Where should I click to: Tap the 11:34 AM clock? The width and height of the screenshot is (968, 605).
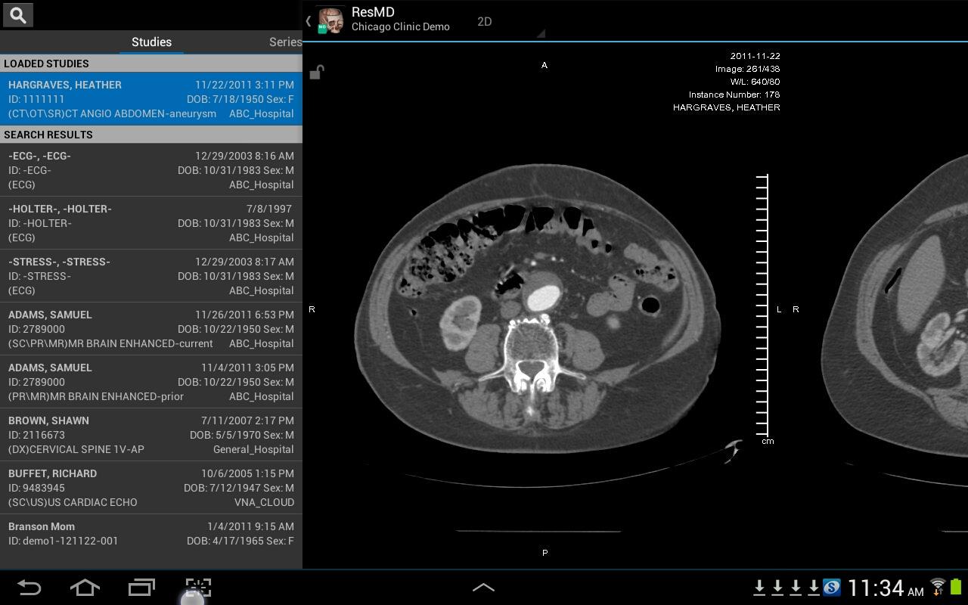[x=886, y=588]
